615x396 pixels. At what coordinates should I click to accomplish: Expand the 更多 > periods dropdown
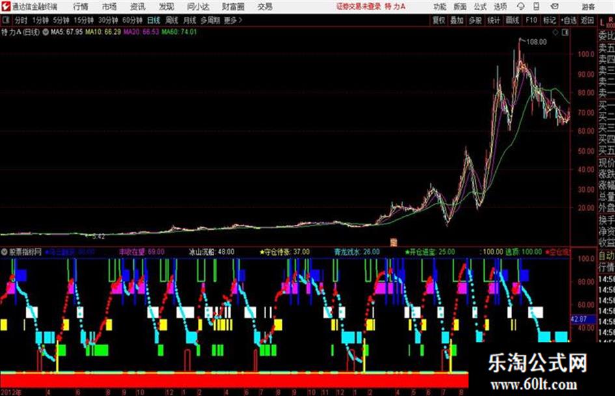pyautogui.click(x=233, y=20)
